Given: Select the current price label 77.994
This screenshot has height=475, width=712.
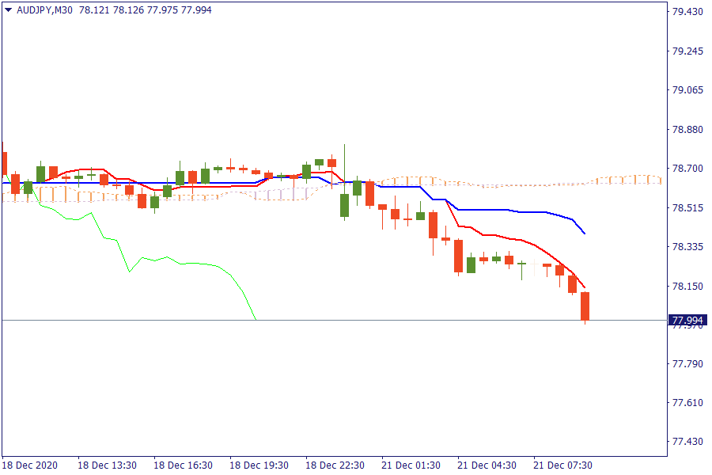Looking at the screenshot, I should pyautogui.click(x=687, y=321).
